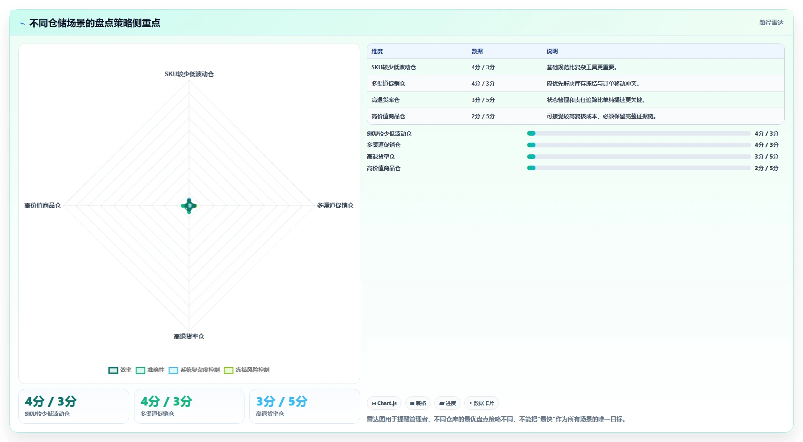The image size is (803, 442).
Task: Open the SKU较少低波动仓 data card
Action: (74, 406)
